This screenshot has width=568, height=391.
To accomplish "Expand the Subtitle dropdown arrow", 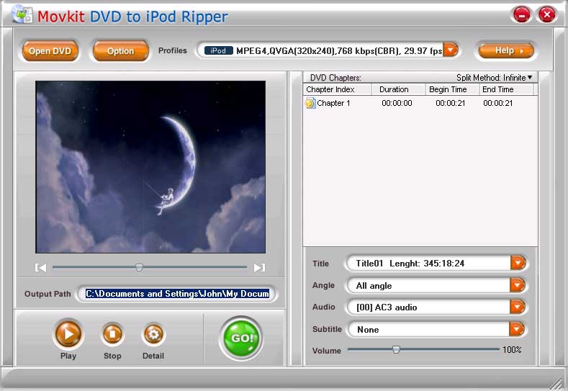I will (518, 329).
